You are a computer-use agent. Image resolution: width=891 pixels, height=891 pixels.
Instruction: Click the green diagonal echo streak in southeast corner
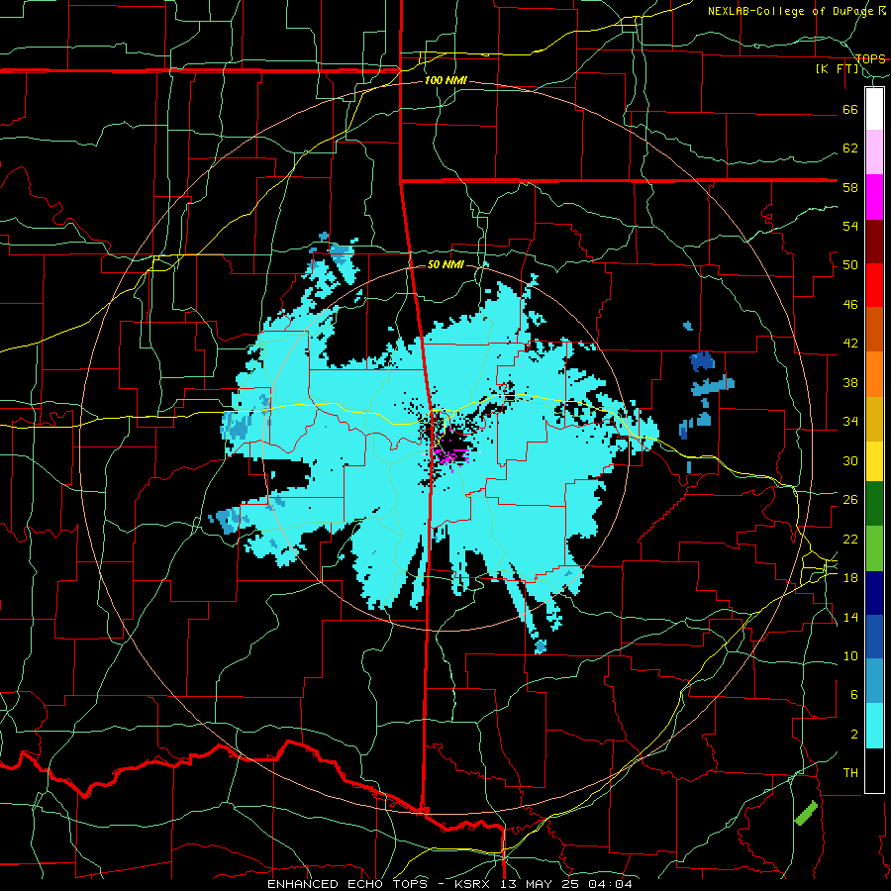tap(806, 813)
